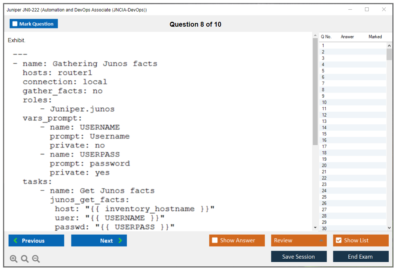The width and height of the screenshot is (398, 272).
Task: Check the Mark Question checkbox
Action: tap(15, 24)
